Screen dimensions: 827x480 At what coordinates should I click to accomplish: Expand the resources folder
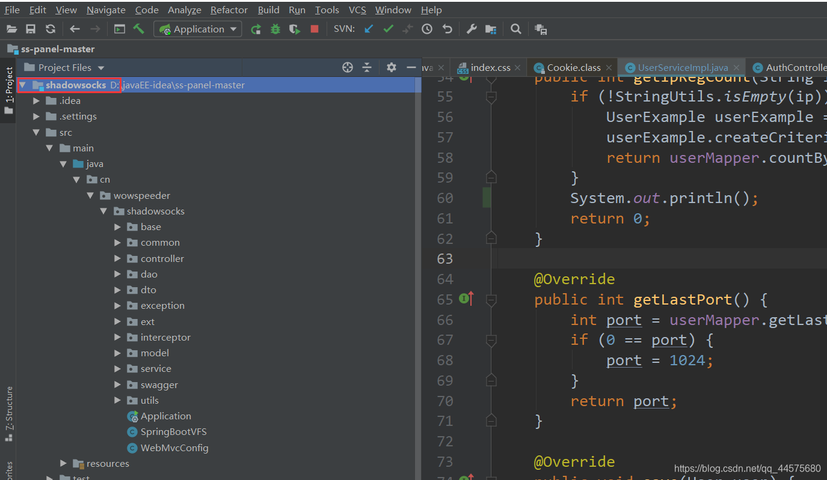[63, 463]
